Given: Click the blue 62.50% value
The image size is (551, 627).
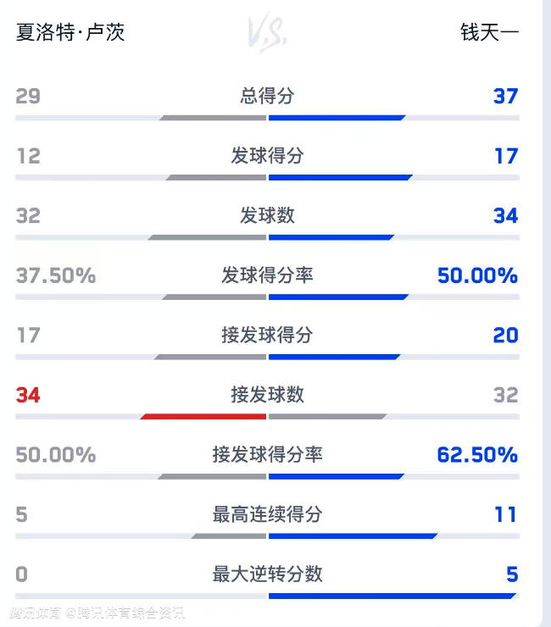Looking at the screenshot, I should pyautogui.click(x=477, y=455).
